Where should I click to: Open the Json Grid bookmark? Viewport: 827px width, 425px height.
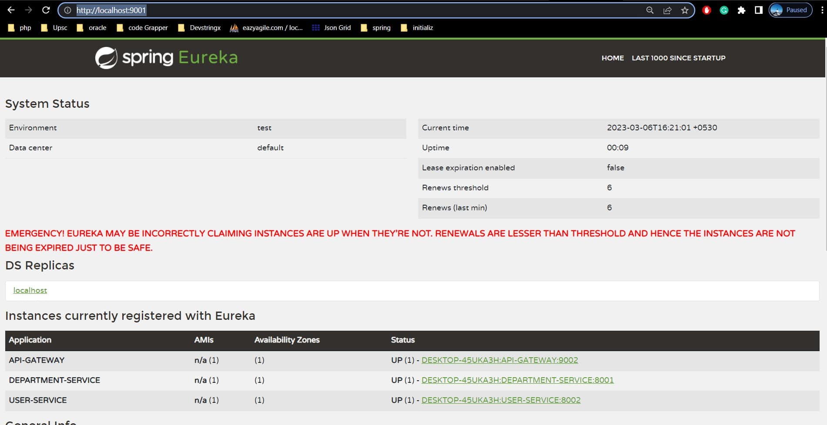331,28
